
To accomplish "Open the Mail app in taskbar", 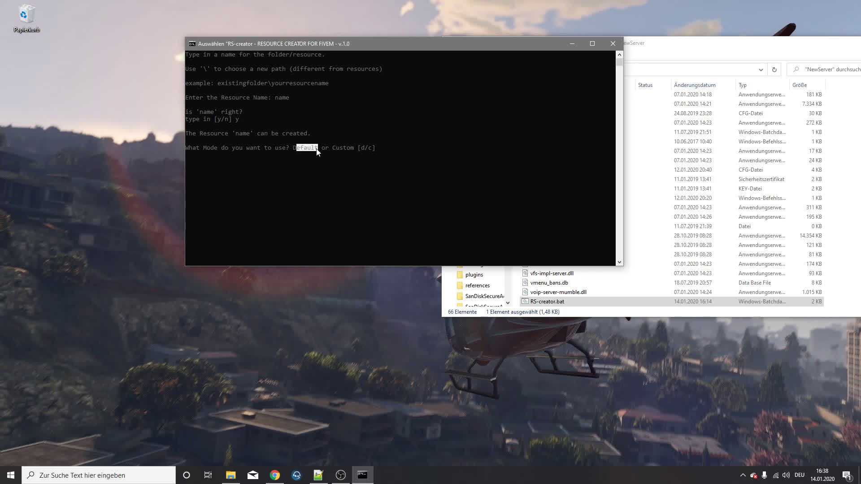I will click(x=253, y=475).
